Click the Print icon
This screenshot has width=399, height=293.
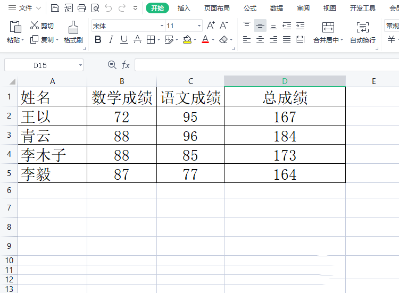pyautogui.click(x=82, y=8)
